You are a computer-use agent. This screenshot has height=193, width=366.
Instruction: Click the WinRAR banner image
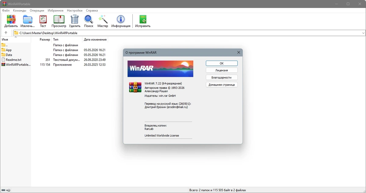click(x=160, y=69)
